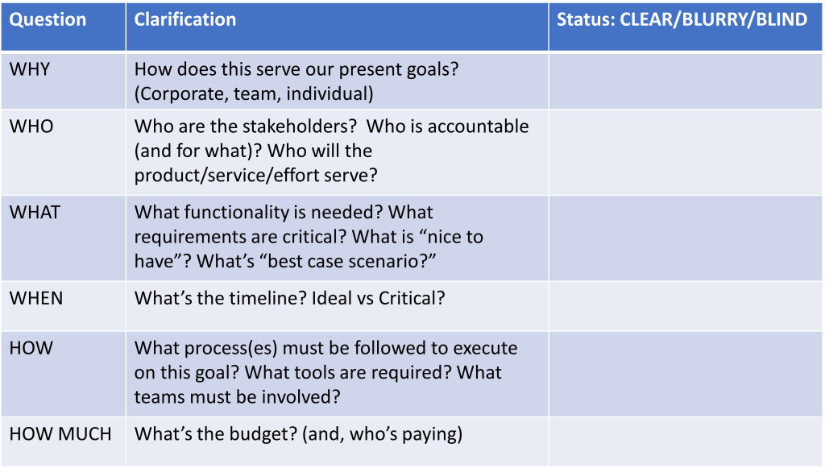
Task: Select the HOW row label cell
Action: click(x=31, y=349)
